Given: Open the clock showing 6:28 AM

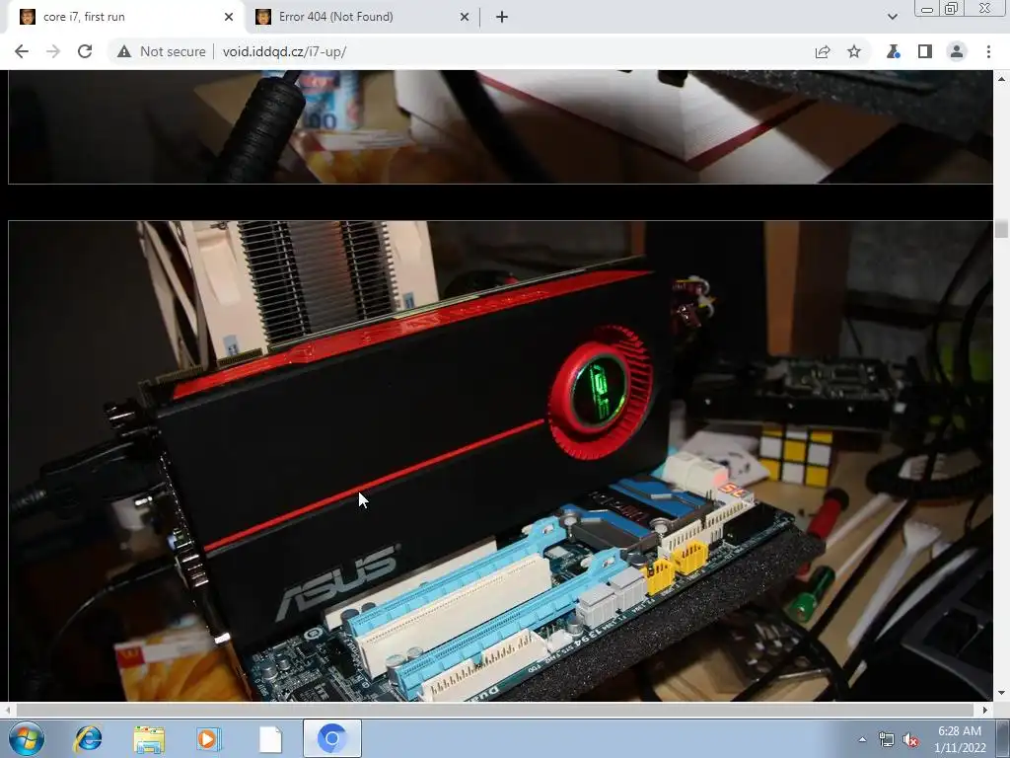Looking at the screenshot, I should pos(960,739).
